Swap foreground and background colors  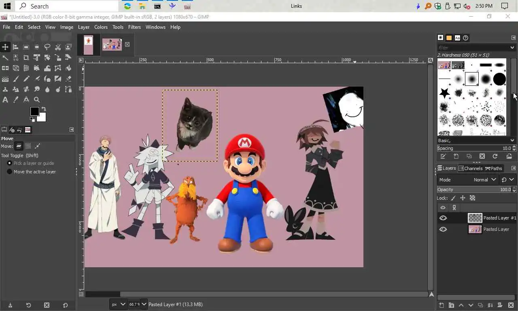click(44, 109)
